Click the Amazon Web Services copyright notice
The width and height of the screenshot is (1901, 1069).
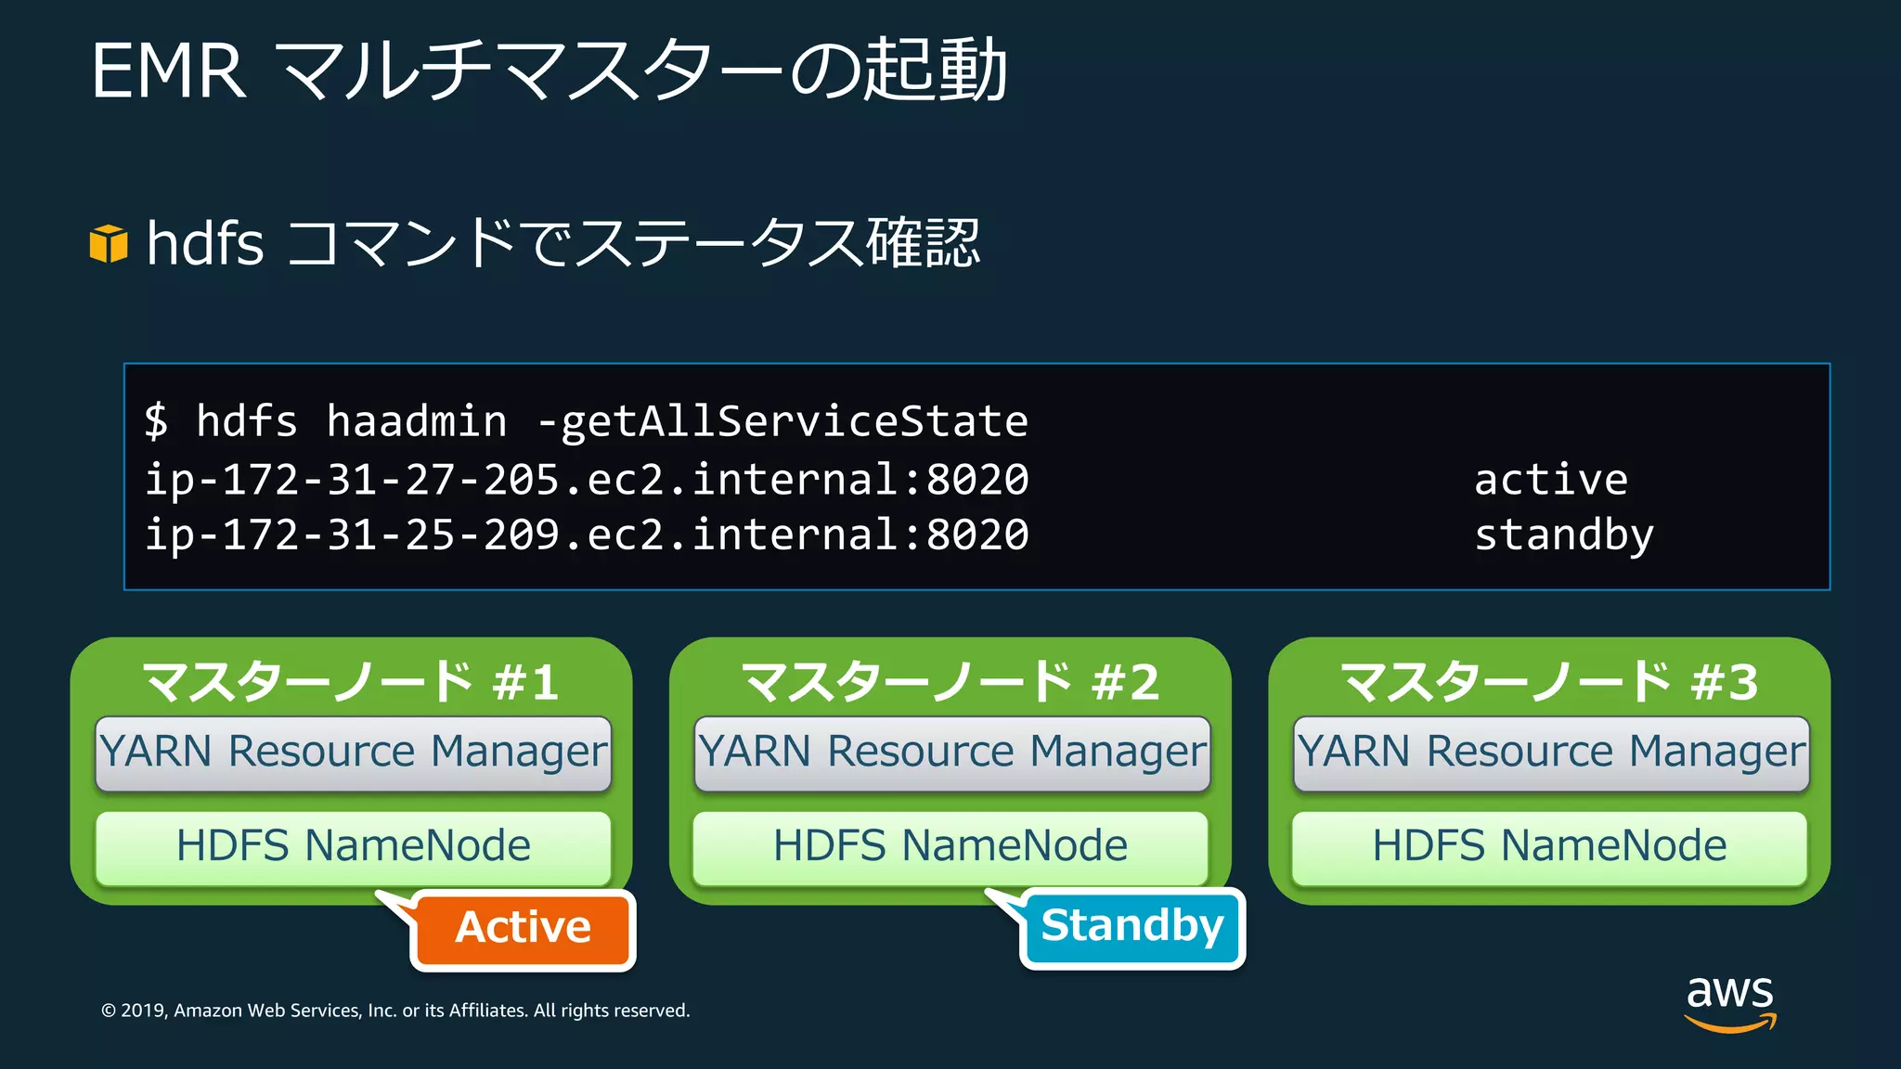click(x=395, y=1011)
